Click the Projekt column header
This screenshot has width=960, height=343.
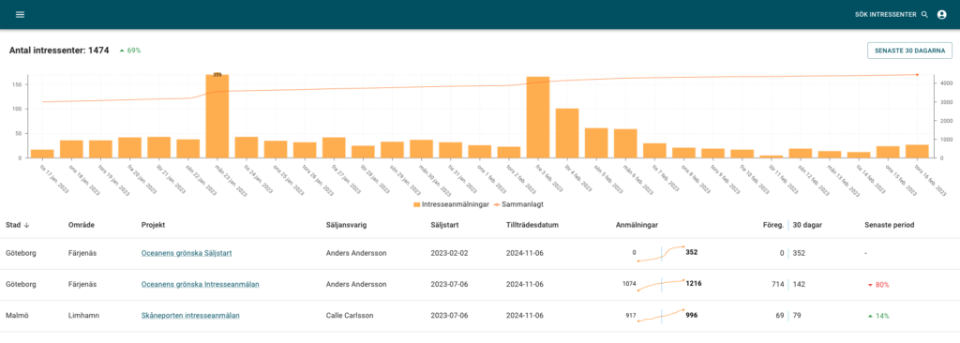click(153, 225)
